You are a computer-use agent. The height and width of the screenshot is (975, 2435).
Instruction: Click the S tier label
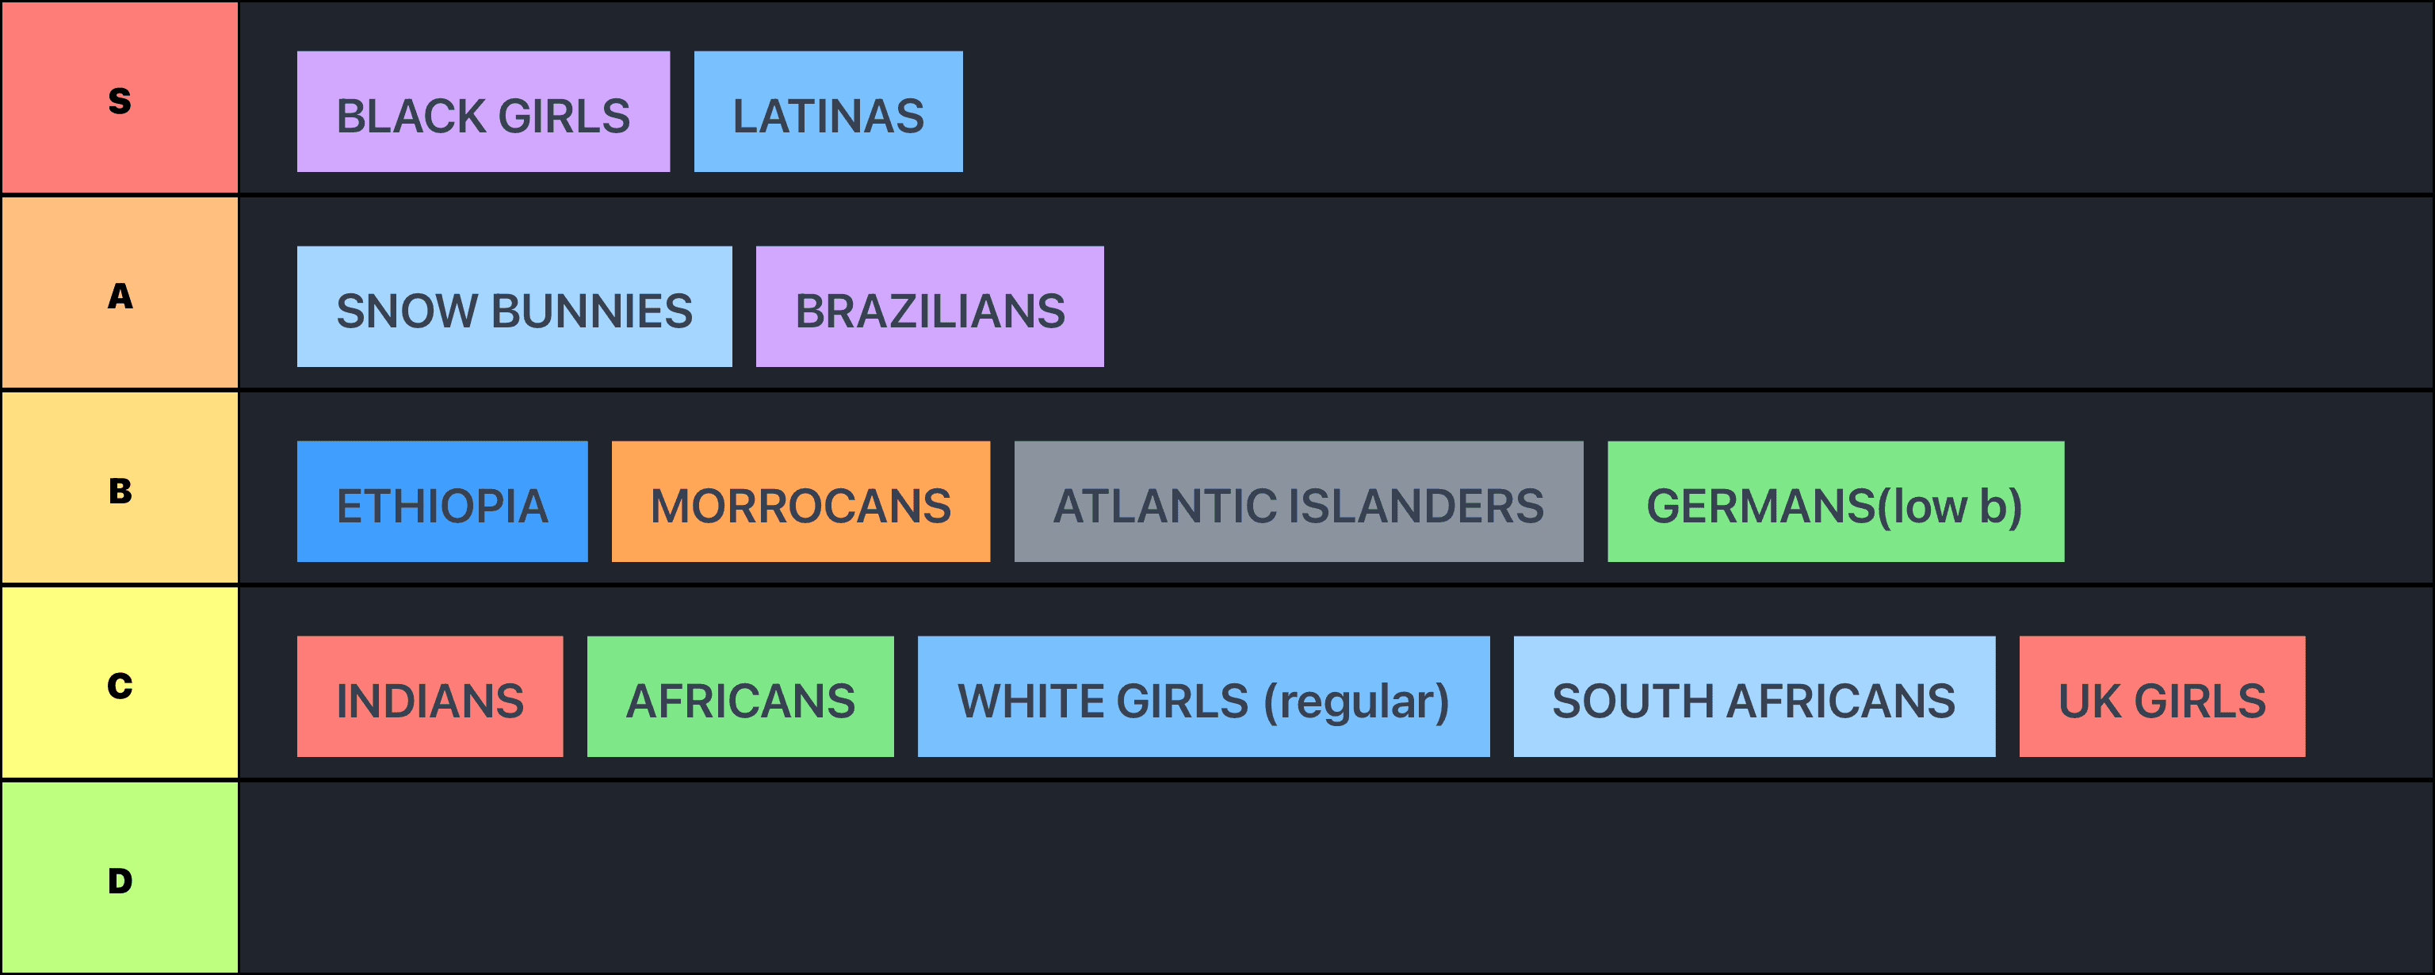(x=119, y=98)
